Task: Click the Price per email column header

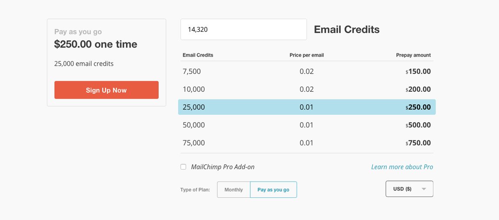Action: point(306,55)
